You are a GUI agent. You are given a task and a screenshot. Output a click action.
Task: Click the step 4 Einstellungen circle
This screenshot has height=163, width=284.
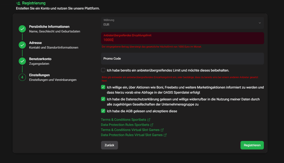(x=22, y=77)
